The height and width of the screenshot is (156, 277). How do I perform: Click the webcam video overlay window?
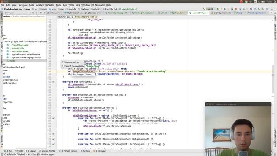238,129
